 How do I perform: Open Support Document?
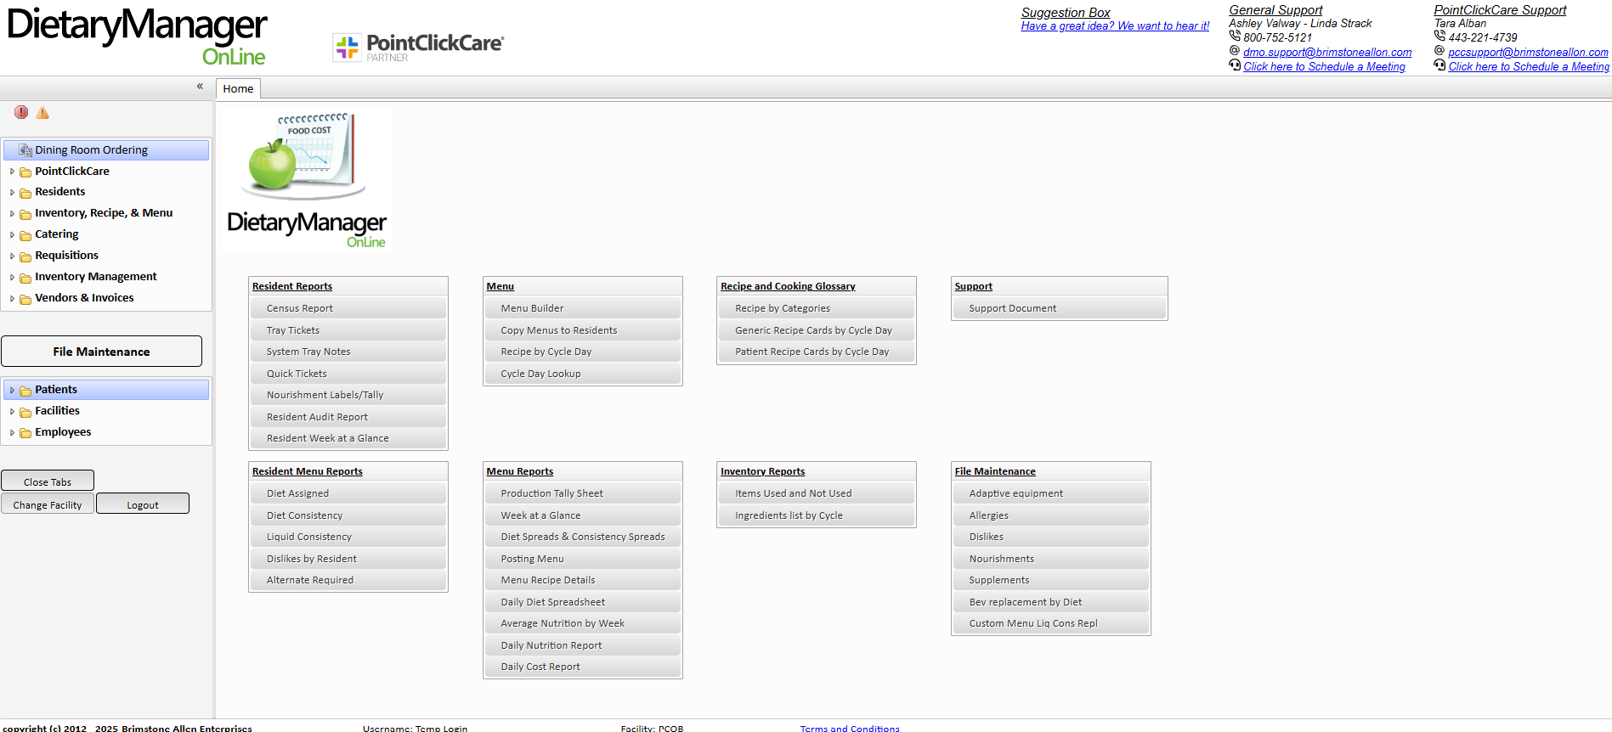(1059, 308)
